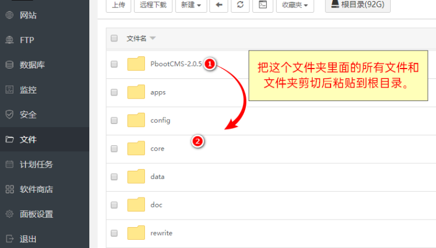The height and width of the screenshot is (248, 436).
Task: Check the doc folder checkbox
Action: pos(114,205)
